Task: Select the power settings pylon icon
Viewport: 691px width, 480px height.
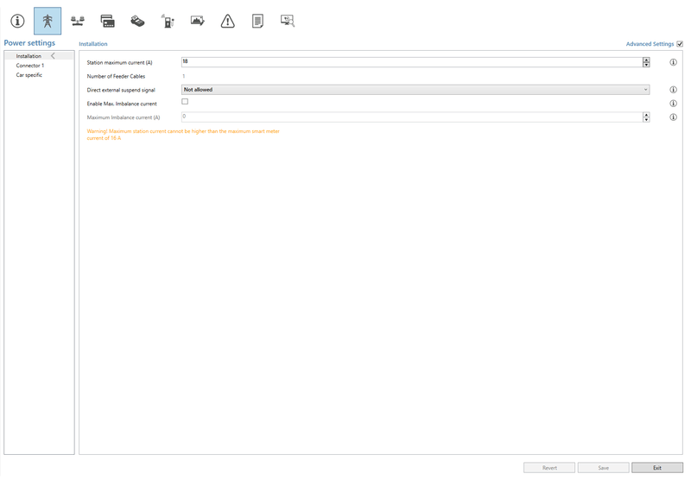Action: (48, 21)
